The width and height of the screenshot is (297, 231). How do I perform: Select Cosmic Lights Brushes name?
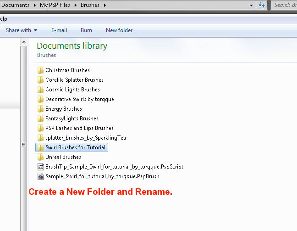point(72,90)
